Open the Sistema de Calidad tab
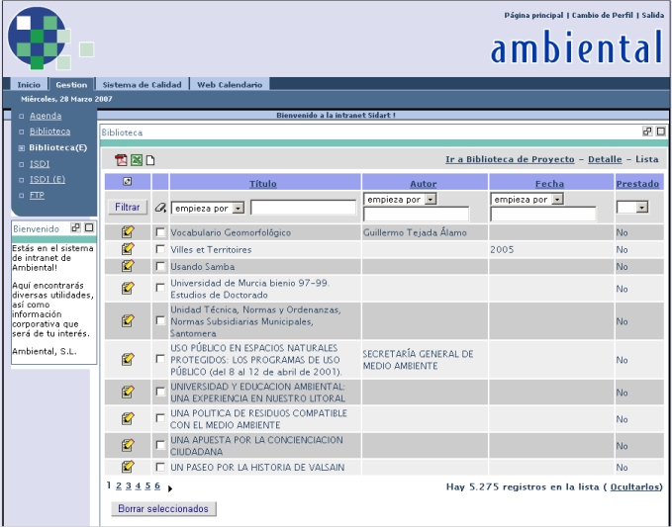 coord(142,85)
